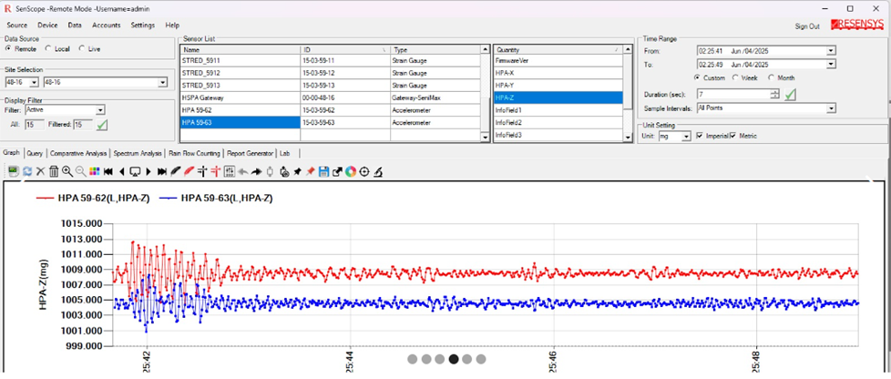891x379 pixels.
Task: Click the Sign Out link
Action: [x=807, y=26]
